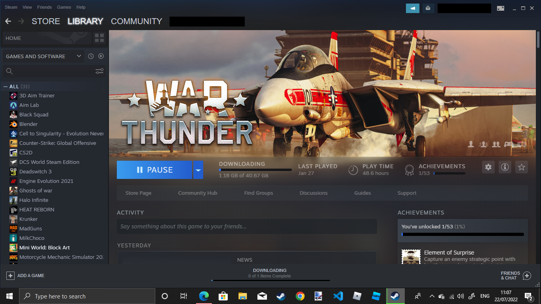Viewport: 541px width, 304px height.
Task: Open the Friends & Chat plus icon
Action: pyautogui.click(x=527, y=275)
